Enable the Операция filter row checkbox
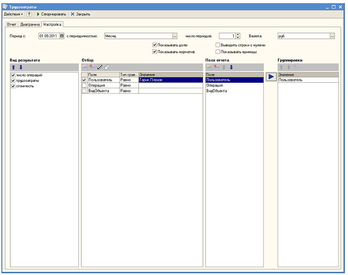Viewport: 348px width, 275px height. 84,85
